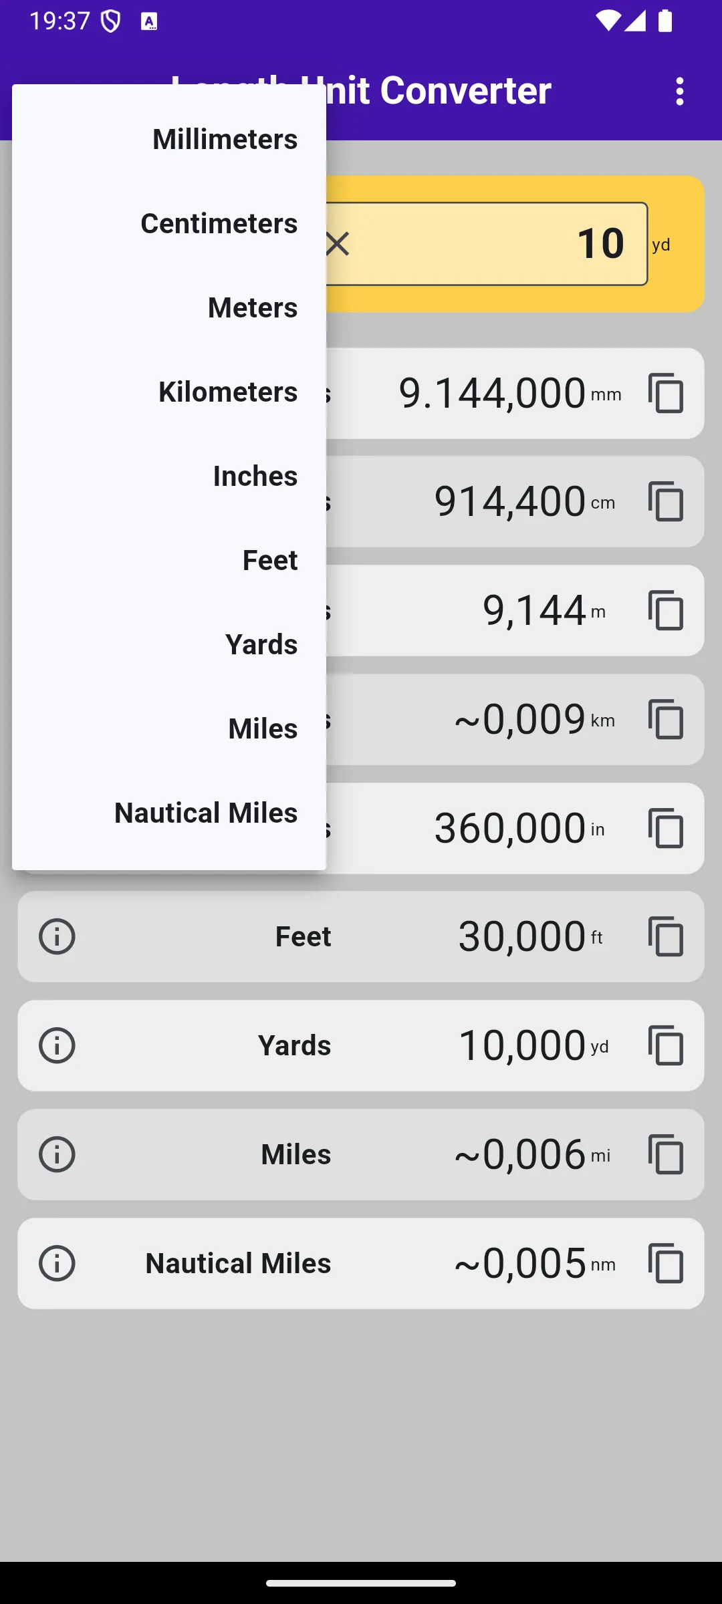
Task: Copy the feet result 30,000
Action: click(x=666, y=936)
